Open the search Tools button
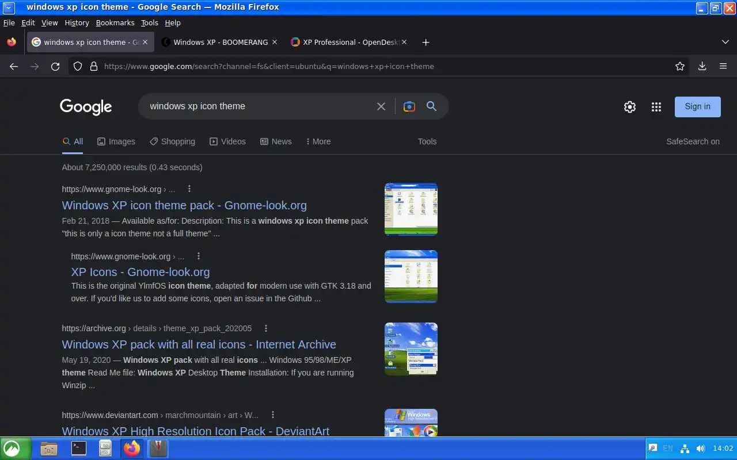Screen dimensions: 737x460 tap(427, 141)
